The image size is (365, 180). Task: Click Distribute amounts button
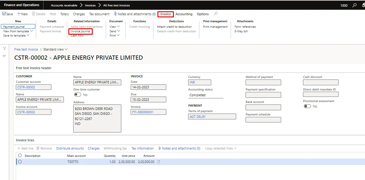(70, 148)
